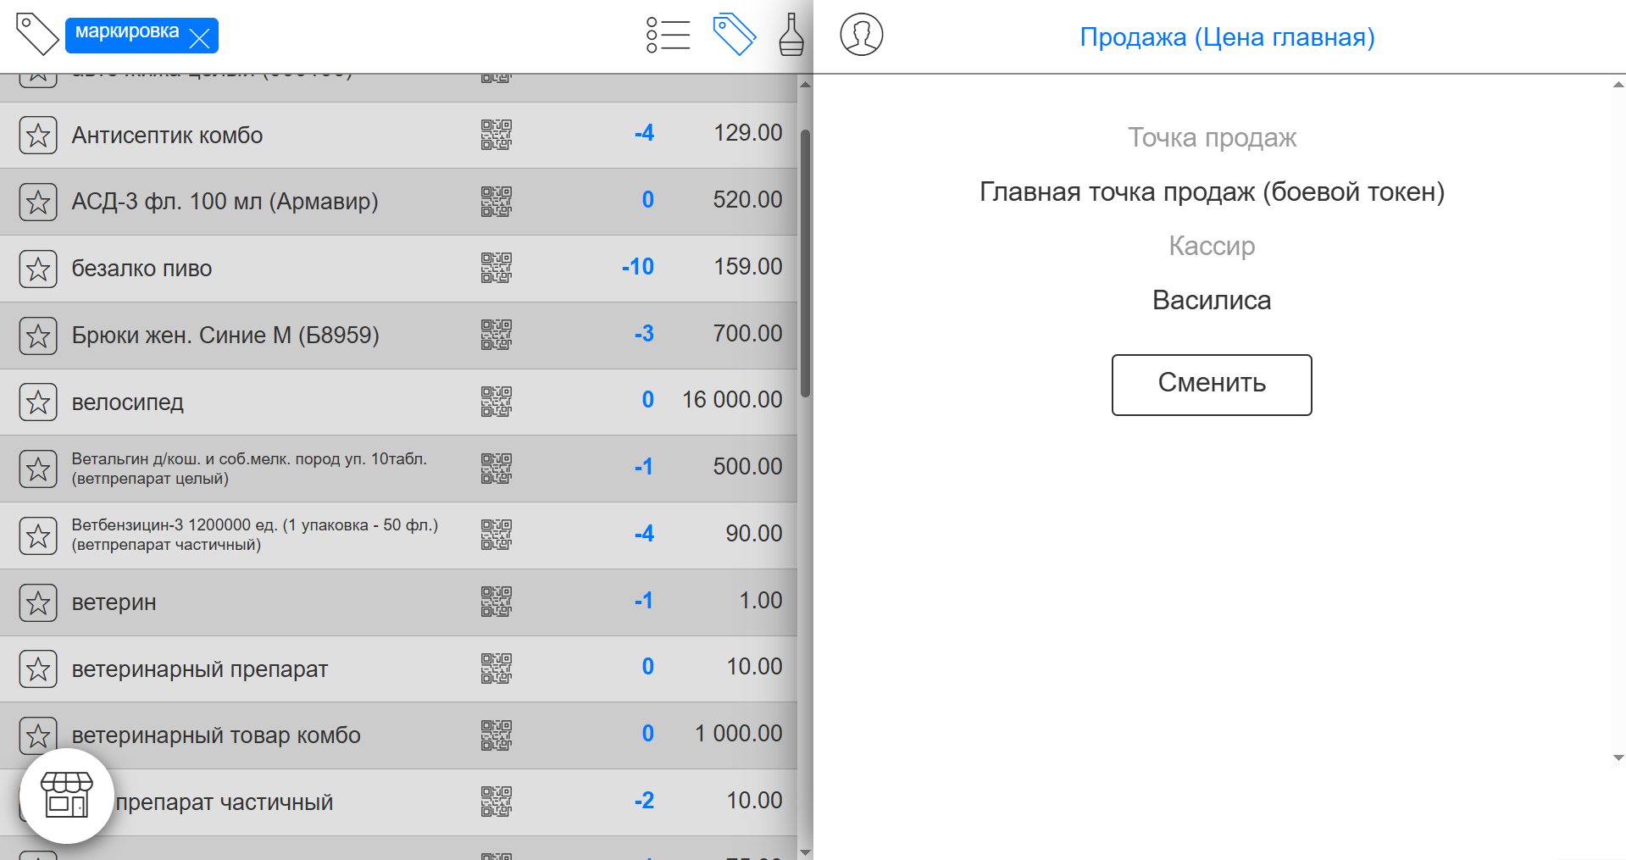Toggle favorite star for Брюки жен. Синие М
This screenshot has width=1626, height=860.
tap(38, 336)
